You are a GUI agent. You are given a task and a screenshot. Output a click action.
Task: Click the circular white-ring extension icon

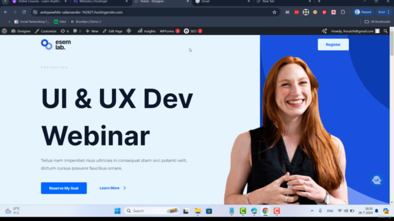coord(306,12)
